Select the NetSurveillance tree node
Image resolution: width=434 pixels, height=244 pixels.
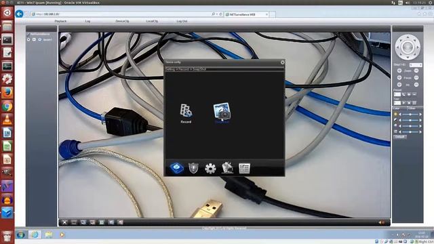40,34
